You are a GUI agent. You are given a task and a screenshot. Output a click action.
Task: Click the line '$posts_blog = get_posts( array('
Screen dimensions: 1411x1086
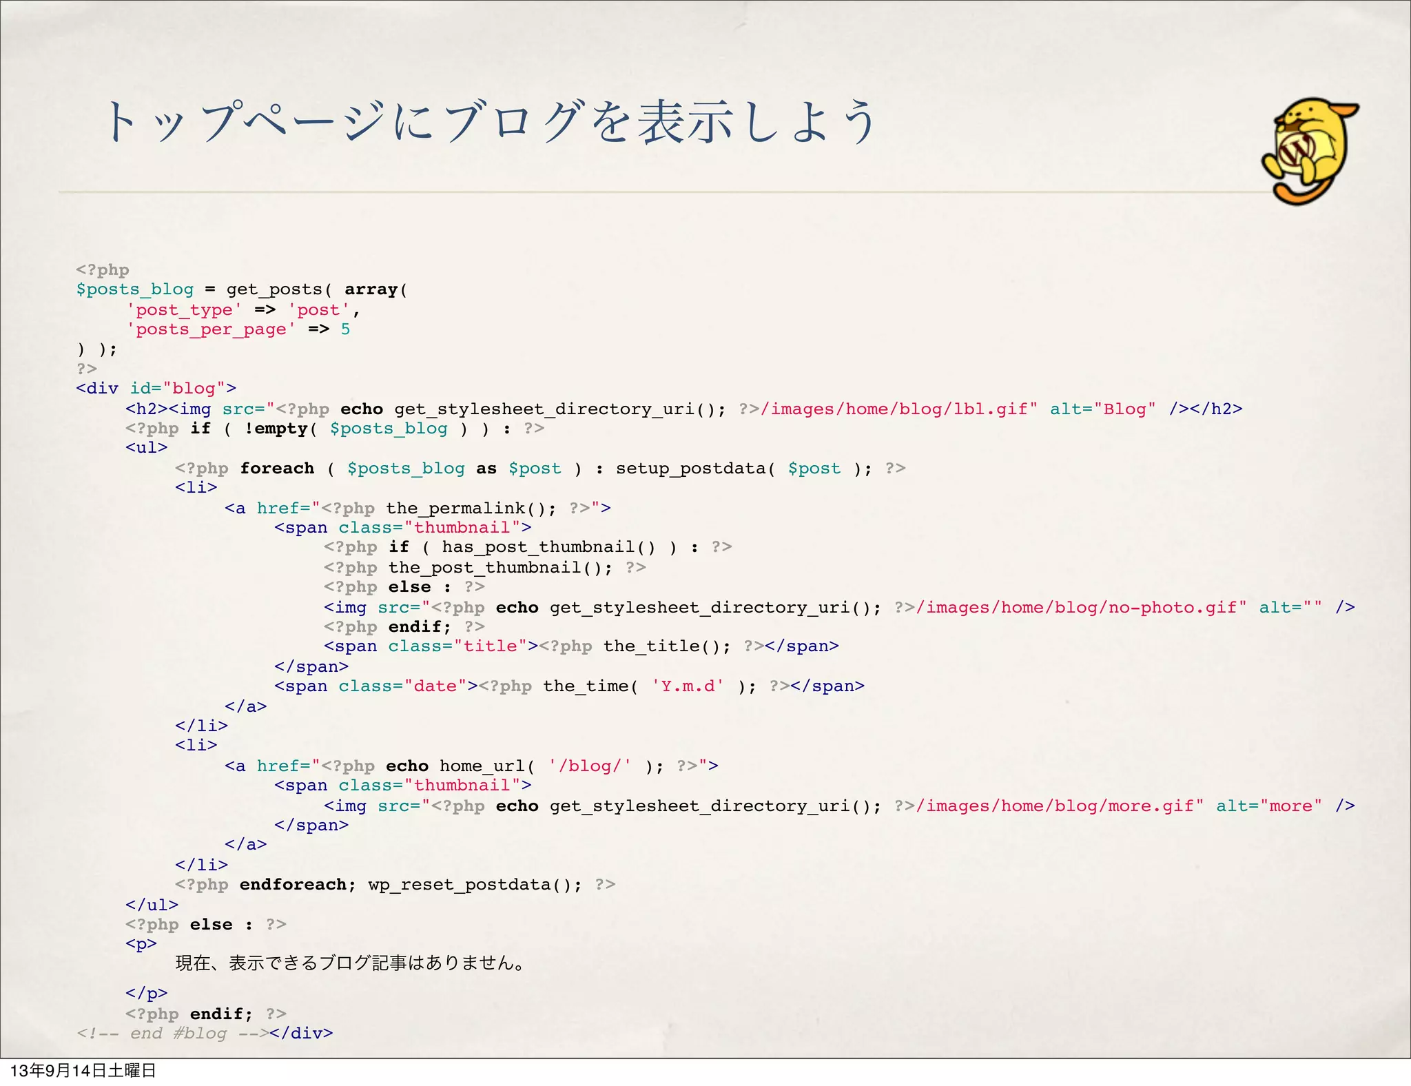point(242,289)
